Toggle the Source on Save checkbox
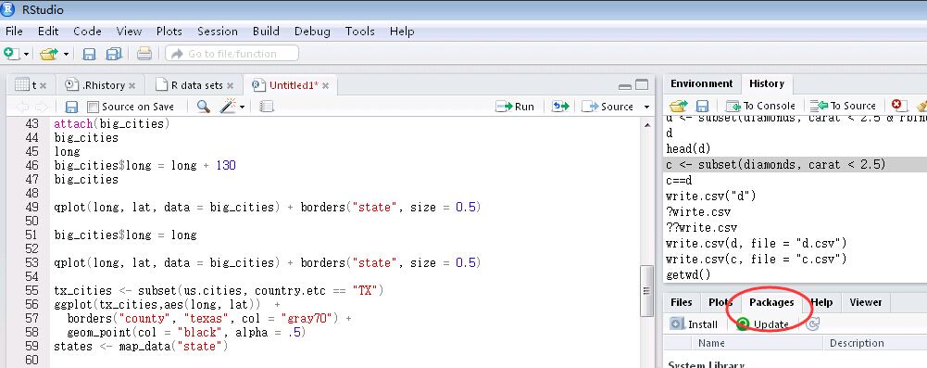The height and width of the screenshot is (368, 927). pyautogui.click(x=93, y=108)
